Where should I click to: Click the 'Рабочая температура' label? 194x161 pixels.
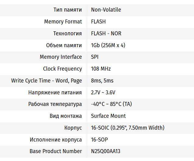pyautogui.click(x=55, y=104)
